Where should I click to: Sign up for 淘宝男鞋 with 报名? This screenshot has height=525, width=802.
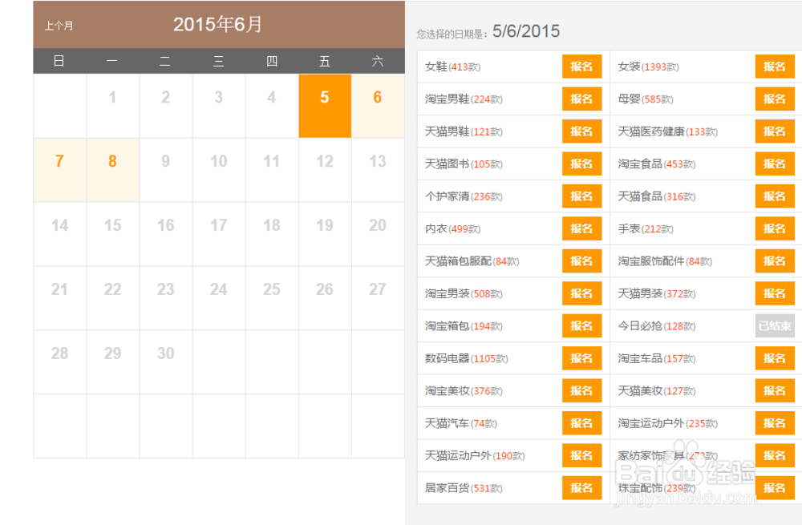point(581,99)
